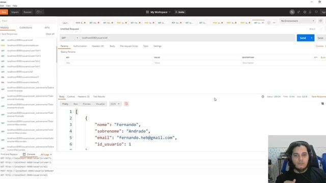Click in the sidebar Filter search field
The image size is (326, 183).
pos(28,21)
